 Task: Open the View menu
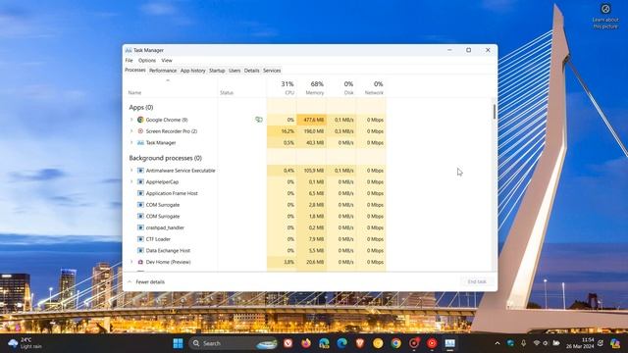coord(167,61)
